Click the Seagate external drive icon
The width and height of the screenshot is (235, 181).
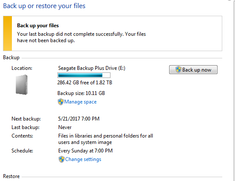(x=22, y=85)
